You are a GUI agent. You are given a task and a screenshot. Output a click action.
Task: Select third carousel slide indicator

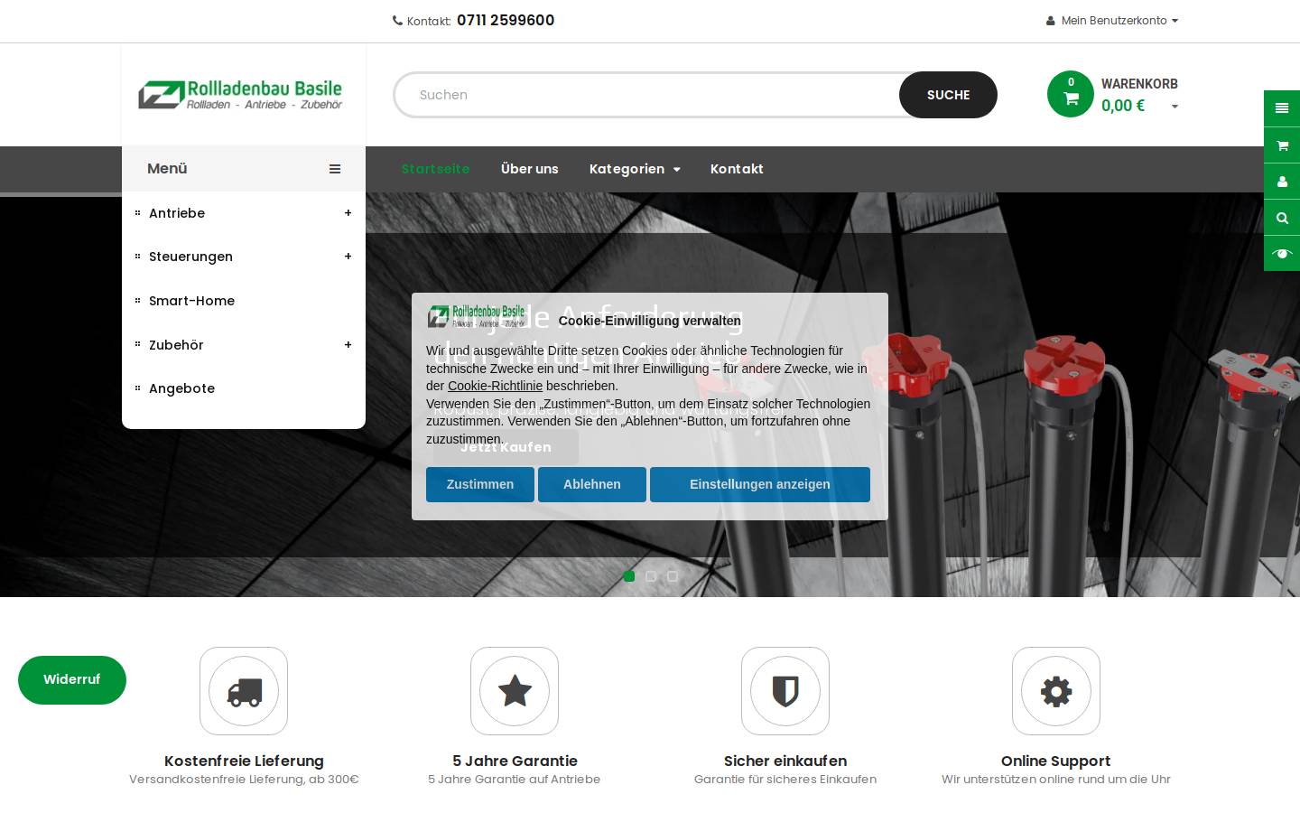[673, 576]
